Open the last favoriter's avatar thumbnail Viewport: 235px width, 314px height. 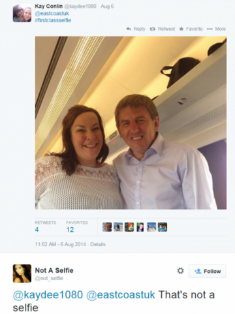(x=163, y=227)
